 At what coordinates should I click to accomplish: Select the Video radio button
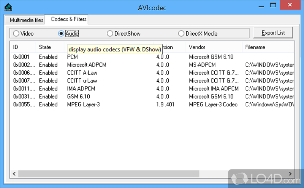[x=16, y=34]
